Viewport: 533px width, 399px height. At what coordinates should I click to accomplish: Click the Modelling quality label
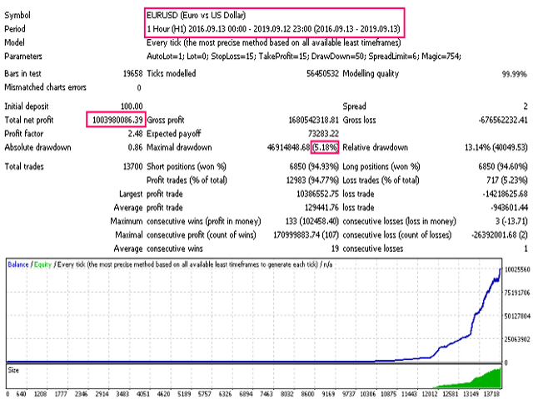coord(371,74)
